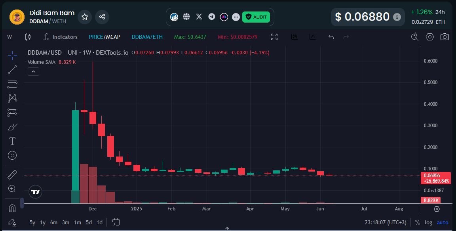
Task: Activate the zoom in tool
Action: (x=12, y=189)
